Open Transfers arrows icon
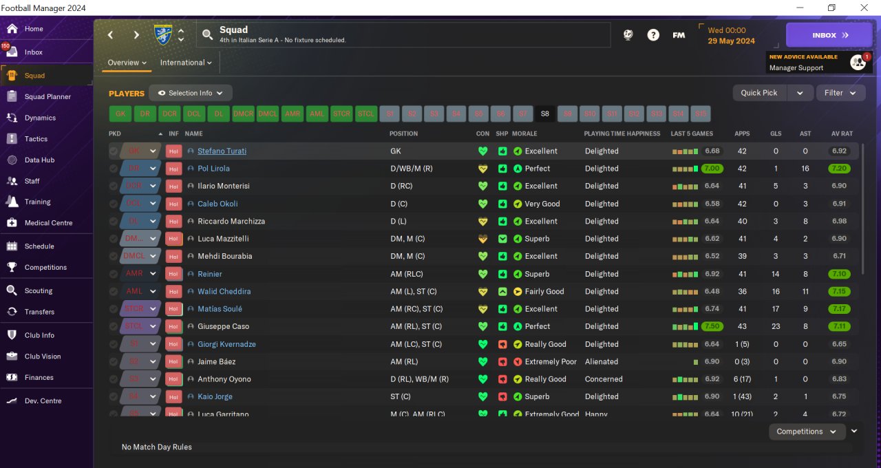 pos(12,312)
